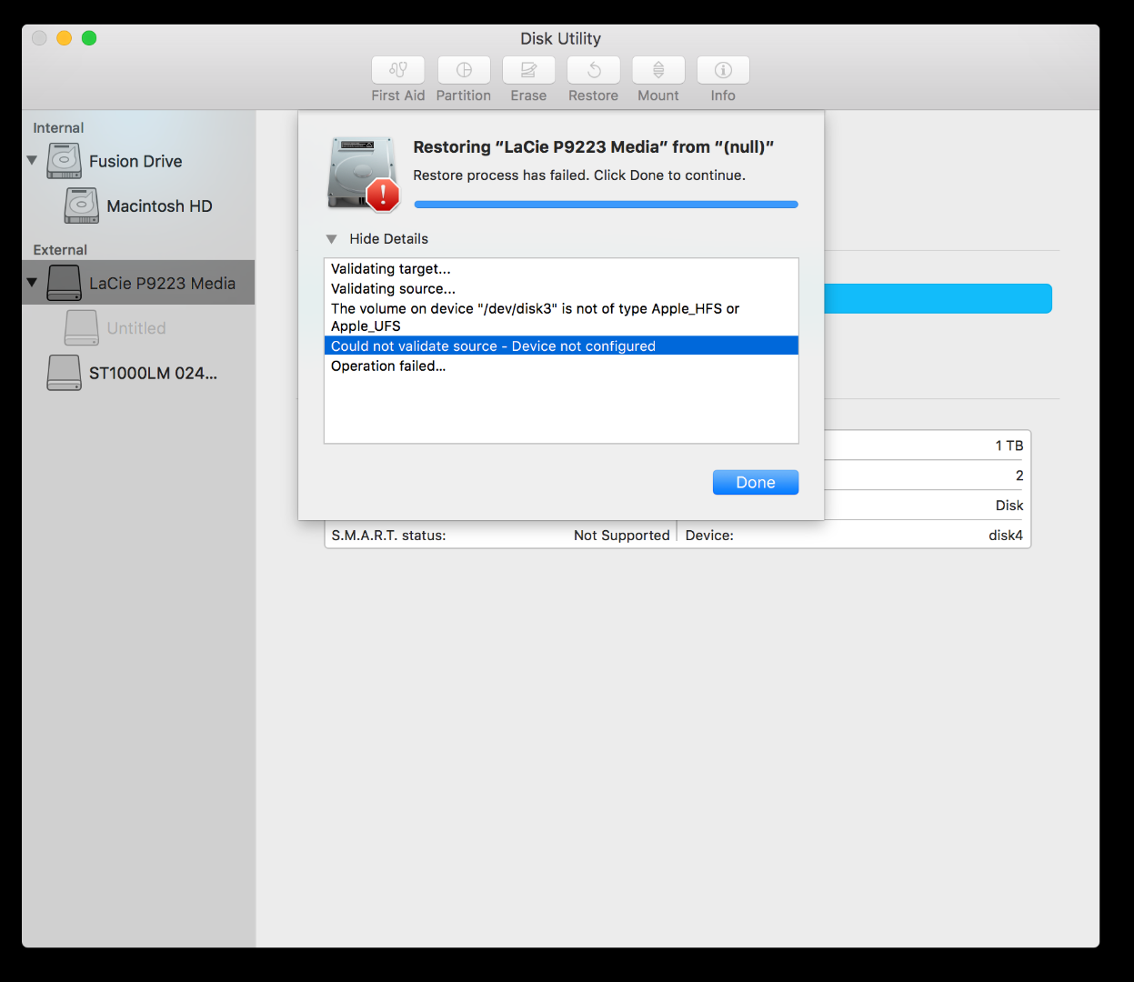
Task: Click the S.M.A.R.T. status label
Action: tap(388, 536)
